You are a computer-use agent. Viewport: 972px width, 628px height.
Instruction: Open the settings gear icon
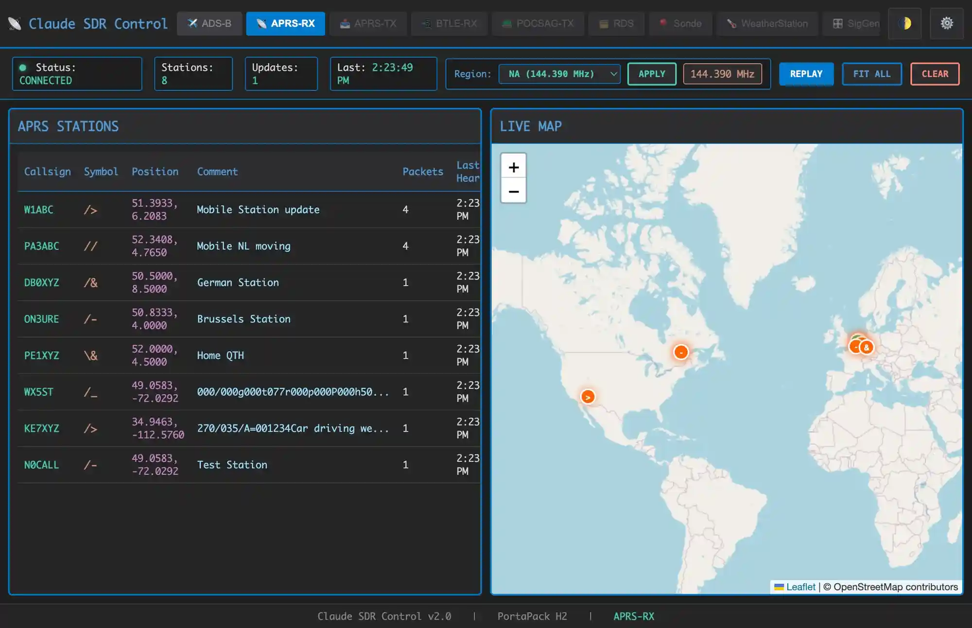946,23
